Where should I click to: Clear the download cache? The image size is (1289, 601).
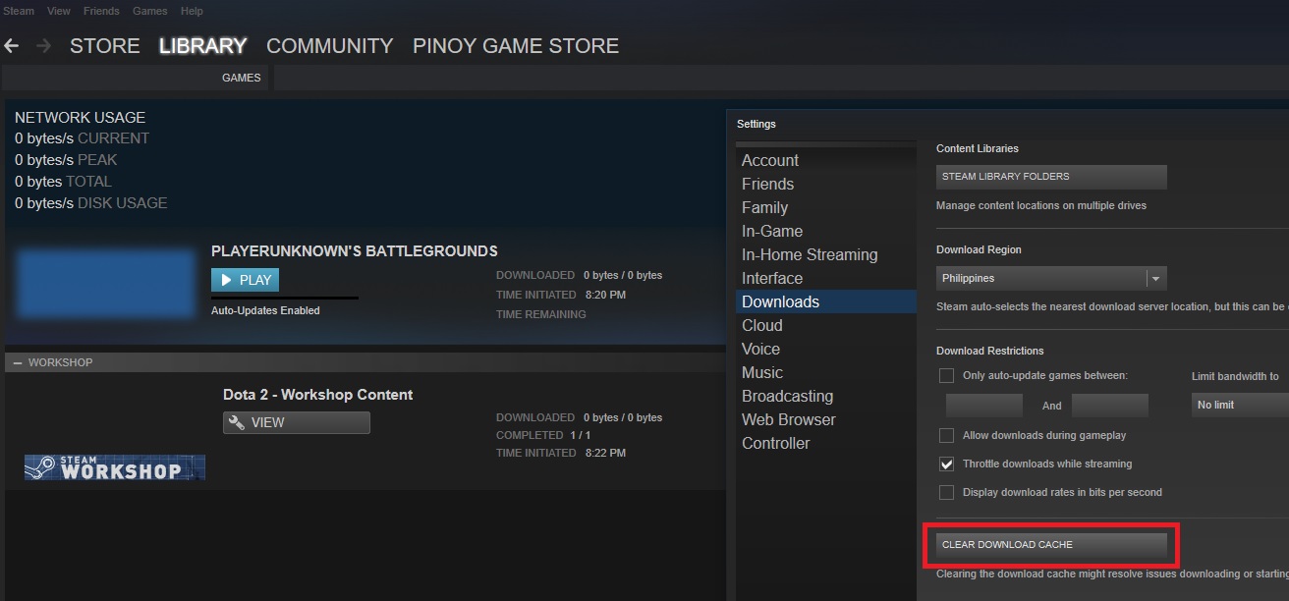click(1051, 544)
